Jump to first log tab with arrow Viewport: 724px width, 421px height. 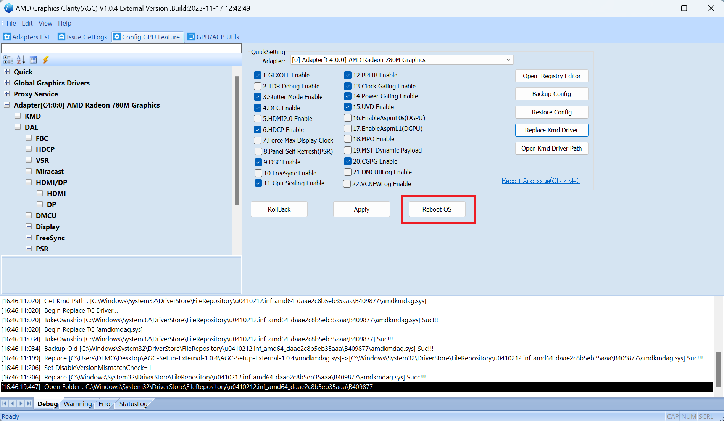5,403
